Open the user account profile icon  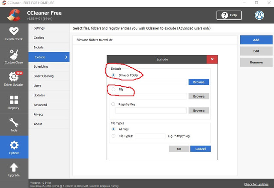[x=259, y=15]
